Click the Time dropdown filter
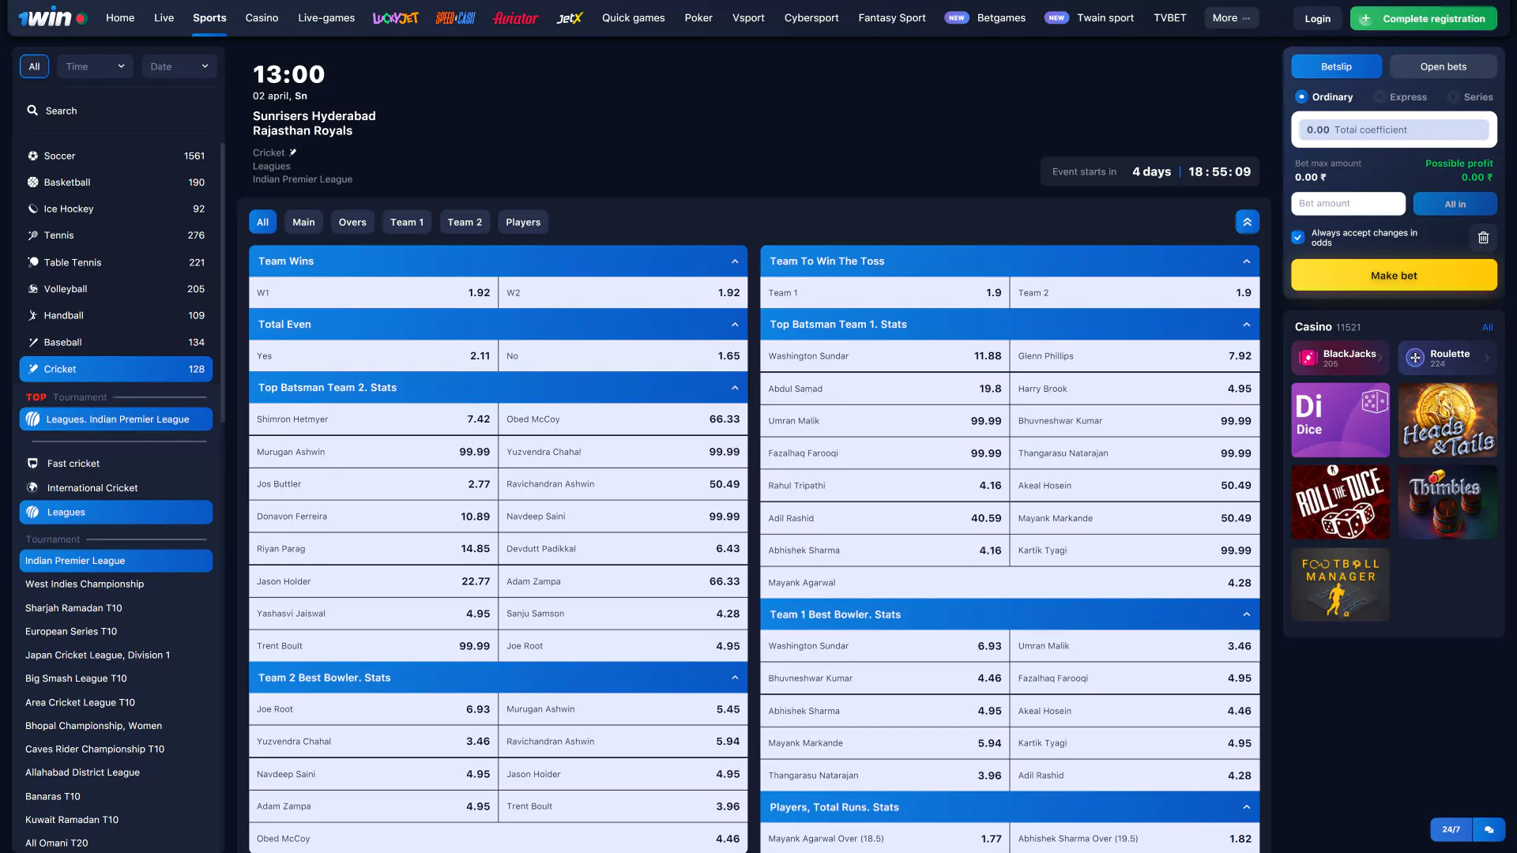Viewport: 1517px width, 853px height. (92, 66)
